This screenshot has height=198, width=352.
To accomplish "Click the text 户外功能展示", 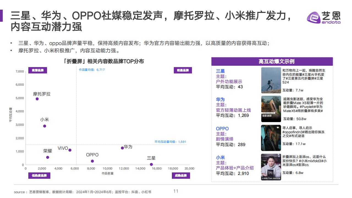I will pyautogui.click(x=229, y=82).
